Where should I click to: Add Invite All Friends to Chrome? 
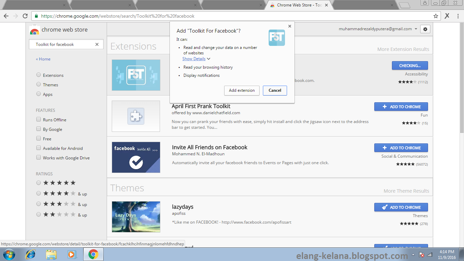coord(401,148)
